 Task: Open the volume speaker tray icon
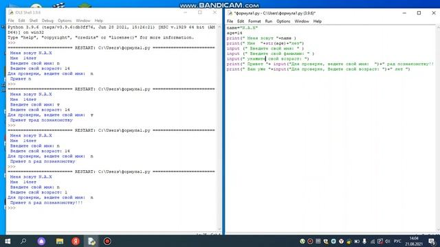coord(388,241)
